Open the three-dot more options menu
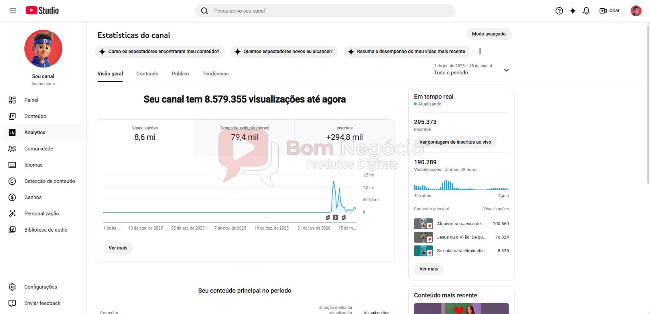The image size is (650, 314). pyautogui.click(x=480, y=51)
